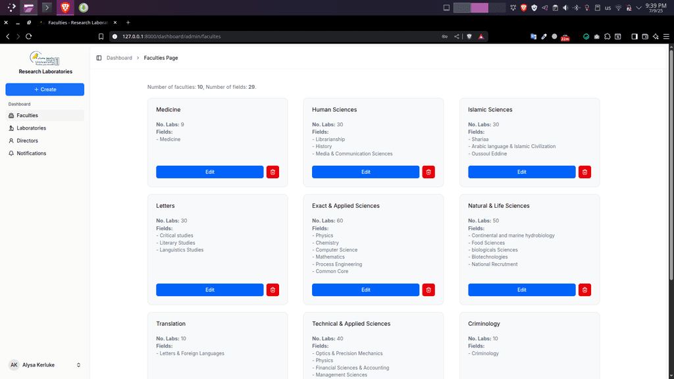Delete the Medicine faculty with trash icon
674x379 pixels.
coord(272,172)
